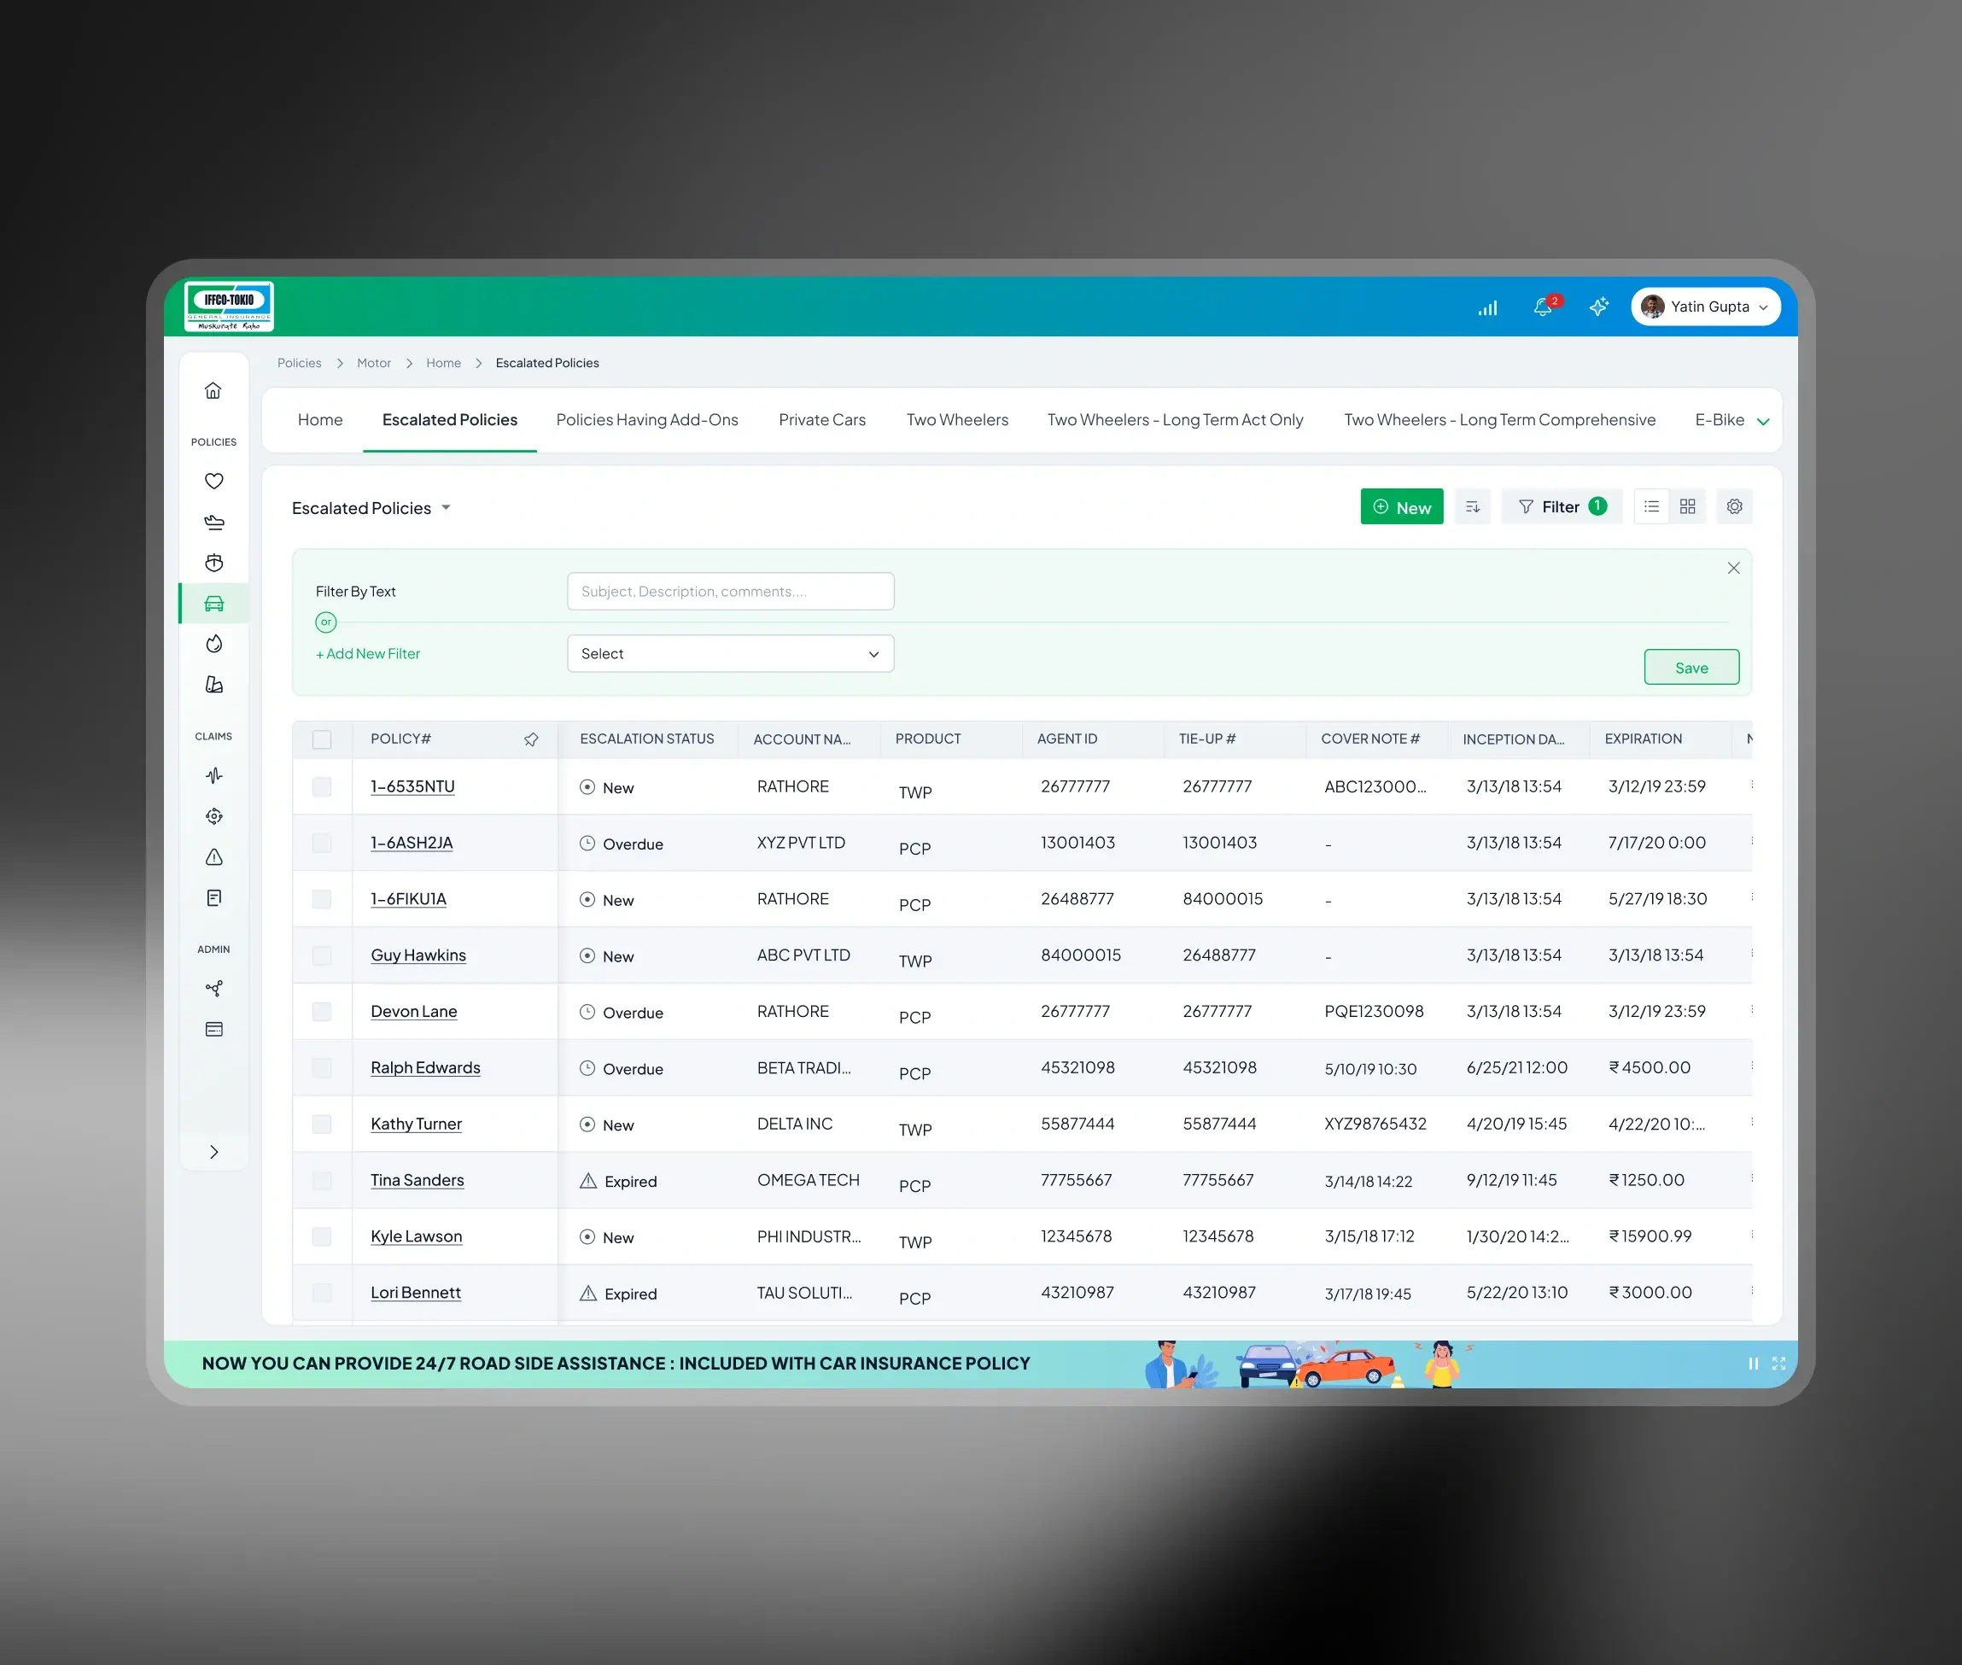Click the Subject, Description, comments text field

click(x=729, y=591)
